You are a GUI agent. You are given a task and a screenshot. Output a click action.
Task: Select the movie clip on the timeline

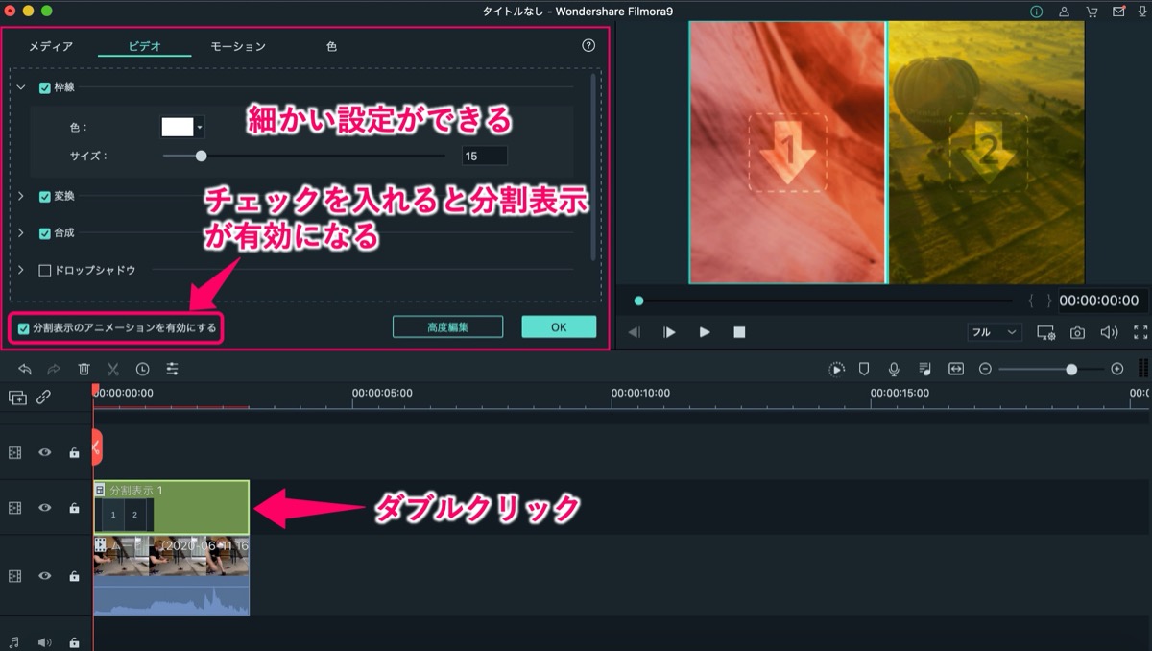171,576
